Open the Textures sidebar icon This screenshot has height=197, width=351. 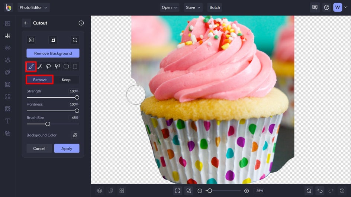tap(7, 109)
